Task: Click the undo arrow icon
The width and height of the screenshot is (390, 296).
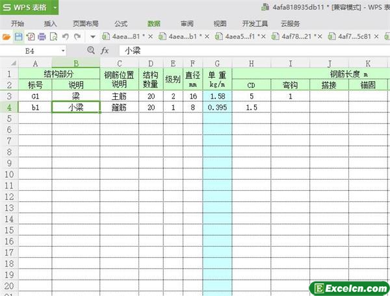Action: click(x=66, y=37)
